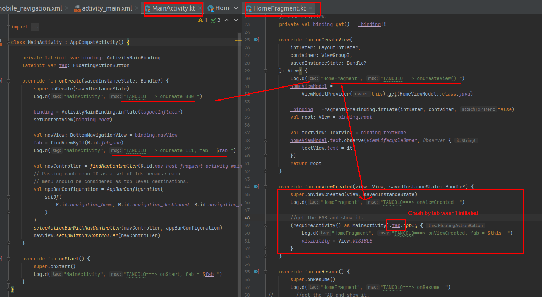Click 'viewLifecycleOwner' in the observe call
Viewport: 542px width, 297px height.
[392, 140]
